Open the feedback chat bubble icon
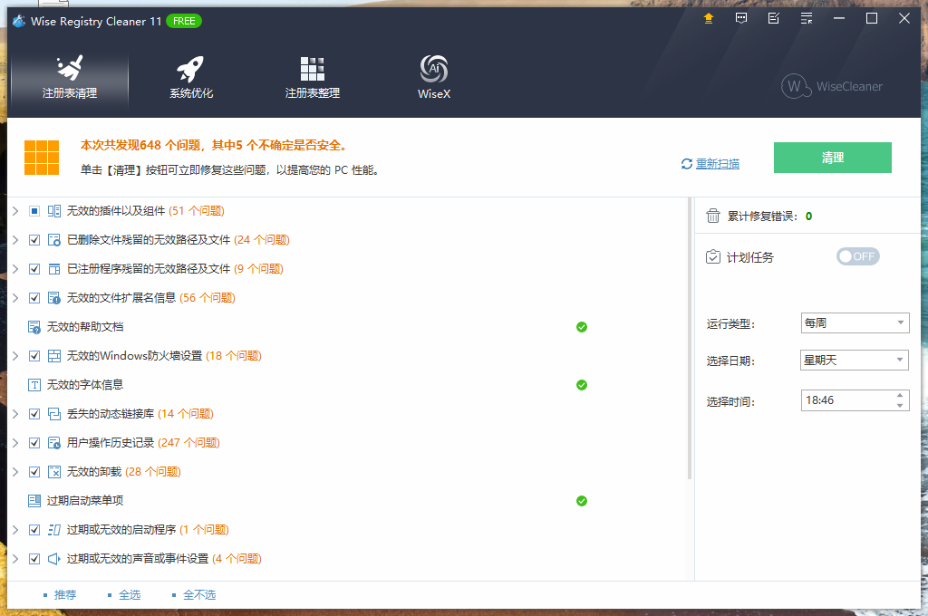The height and width of the screenshot is (616, 928). (741, 18)
